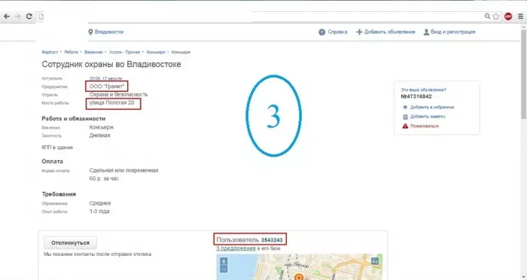Click the КПП в здание description
This screenshot has width=527, height=280.
pyautogui.click(x=57, y=148)
